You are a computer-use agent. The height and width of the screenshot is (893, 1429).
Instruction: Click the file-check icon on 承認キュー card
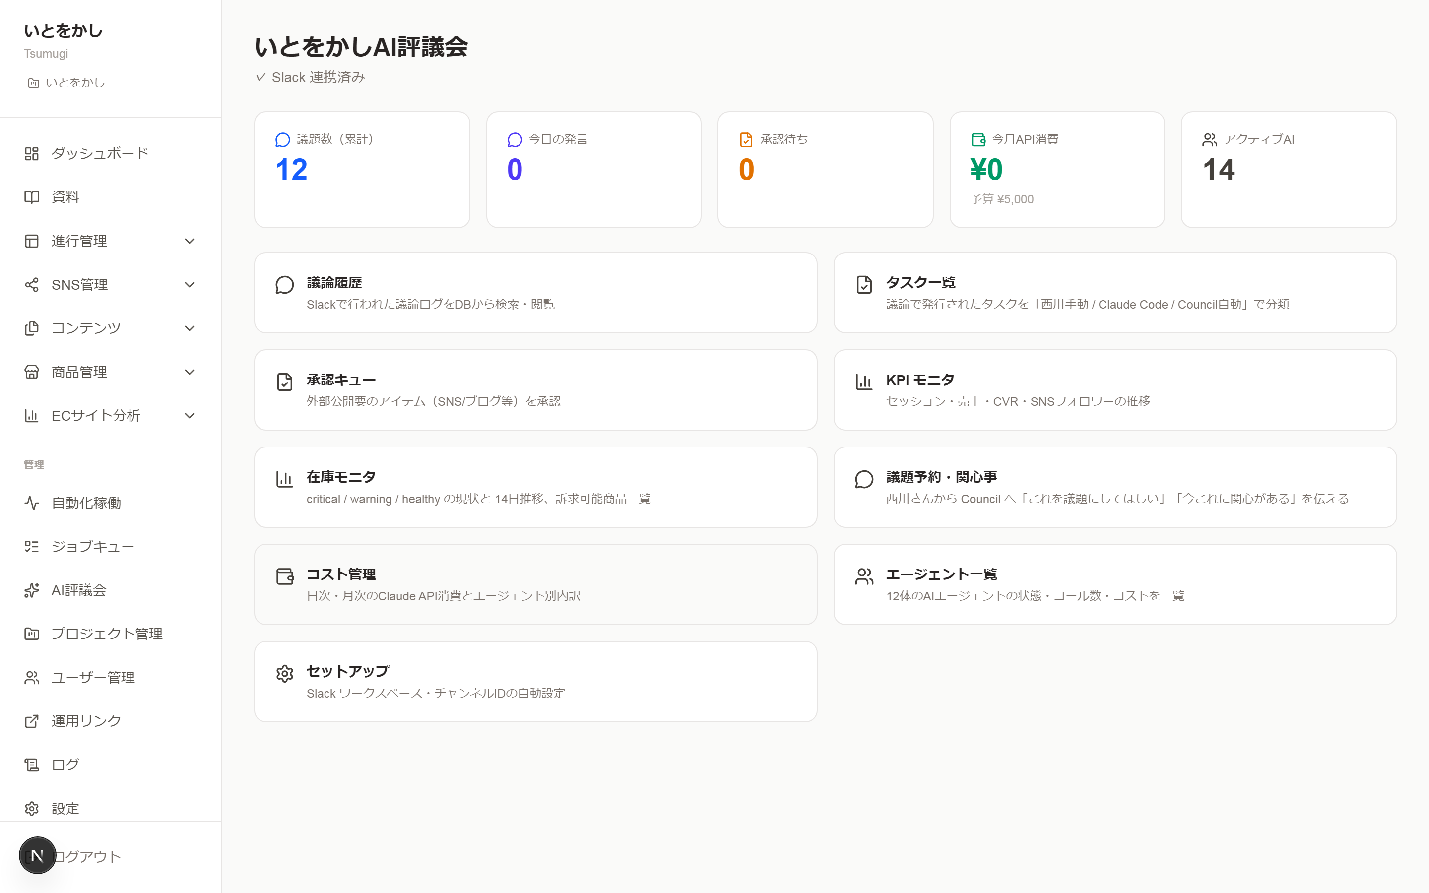click(285, 382)
